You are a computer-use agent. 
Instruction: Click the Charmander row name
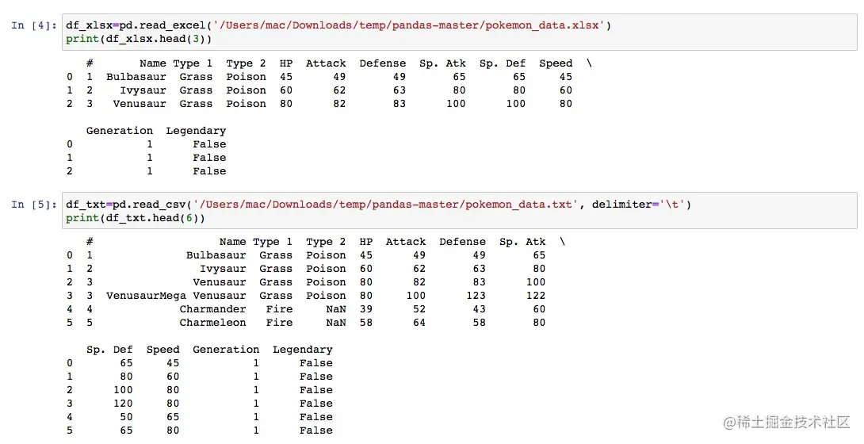pyautogui.click(x=212, y=309)
